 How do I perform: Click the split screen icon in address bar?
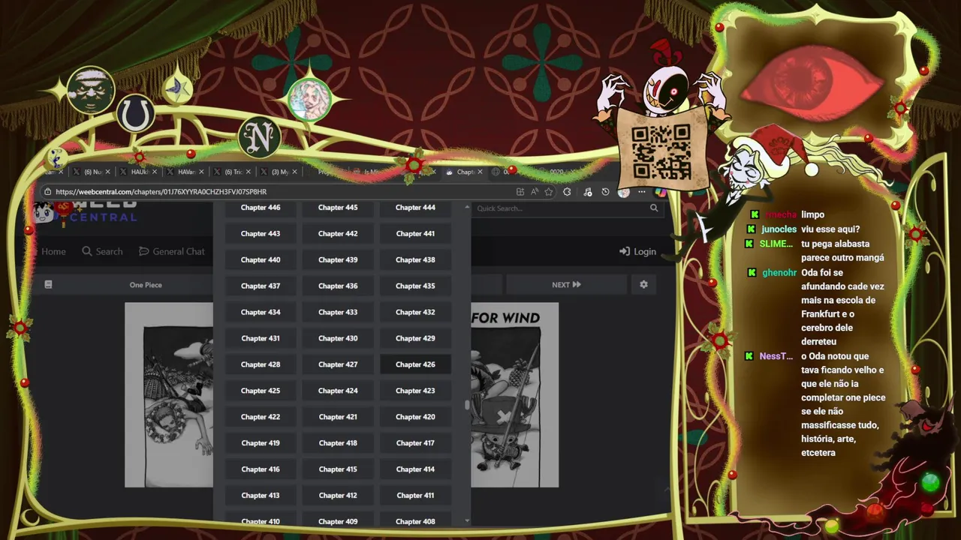pos(520,192)
